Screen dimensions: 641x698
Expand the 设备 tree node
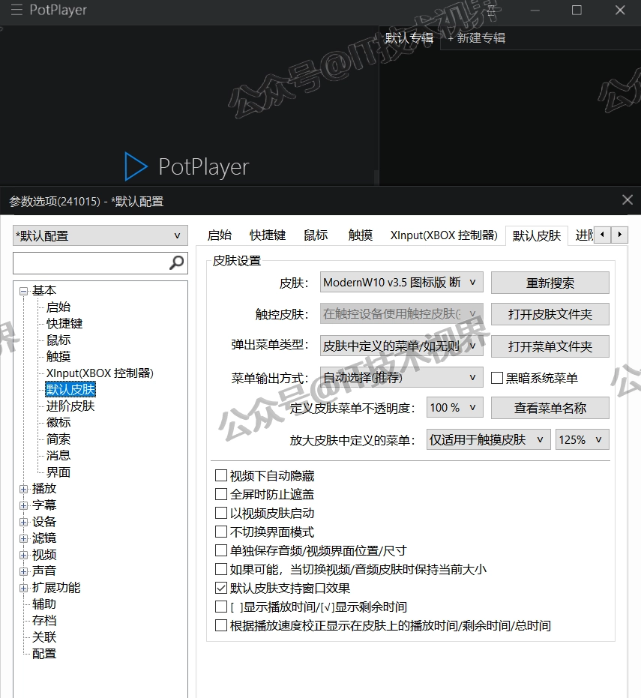[23, 522]
